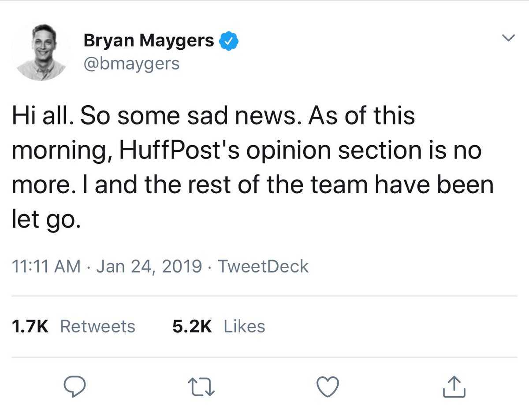Like the tweet with the heart icon
Image resolution: width=529 pixels, height=409 pixels.
pyautogui.click(x=328, y=387)
